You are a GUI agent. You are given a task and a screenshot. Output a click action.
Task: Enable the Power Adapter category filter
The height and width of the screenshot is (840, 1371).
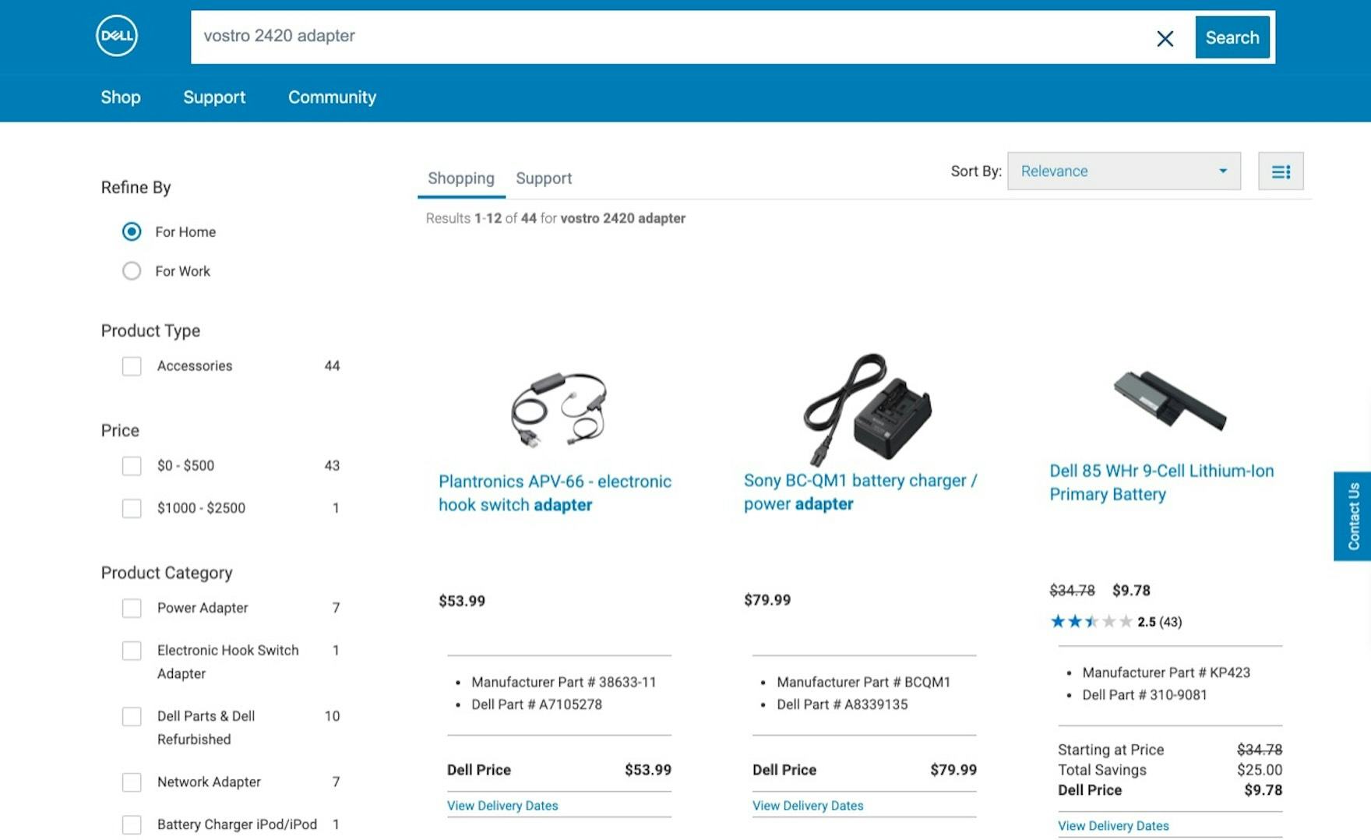[x=132, y=608]
